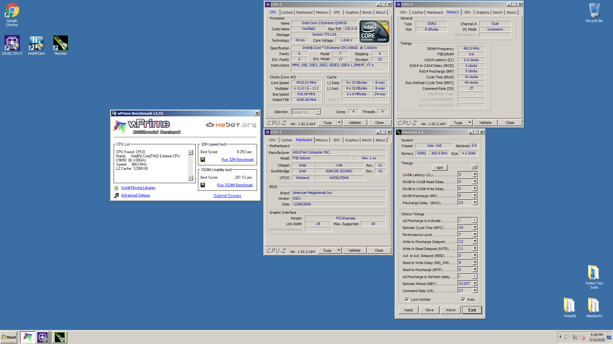The width and height of the screenshot is (613, 344).
Task: Click the hwbot.org logo in wPrime
Action: (231, 125)
